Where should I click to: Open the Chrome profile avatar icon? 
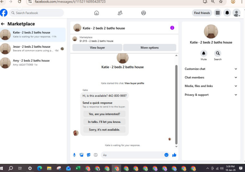click(233, 1)
